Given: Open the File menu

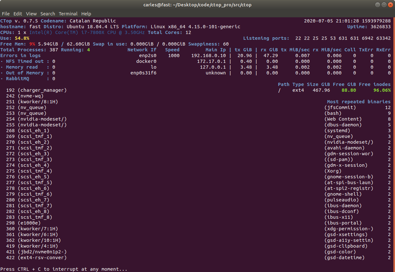Looking at the screenshot, I should [5, 14].
